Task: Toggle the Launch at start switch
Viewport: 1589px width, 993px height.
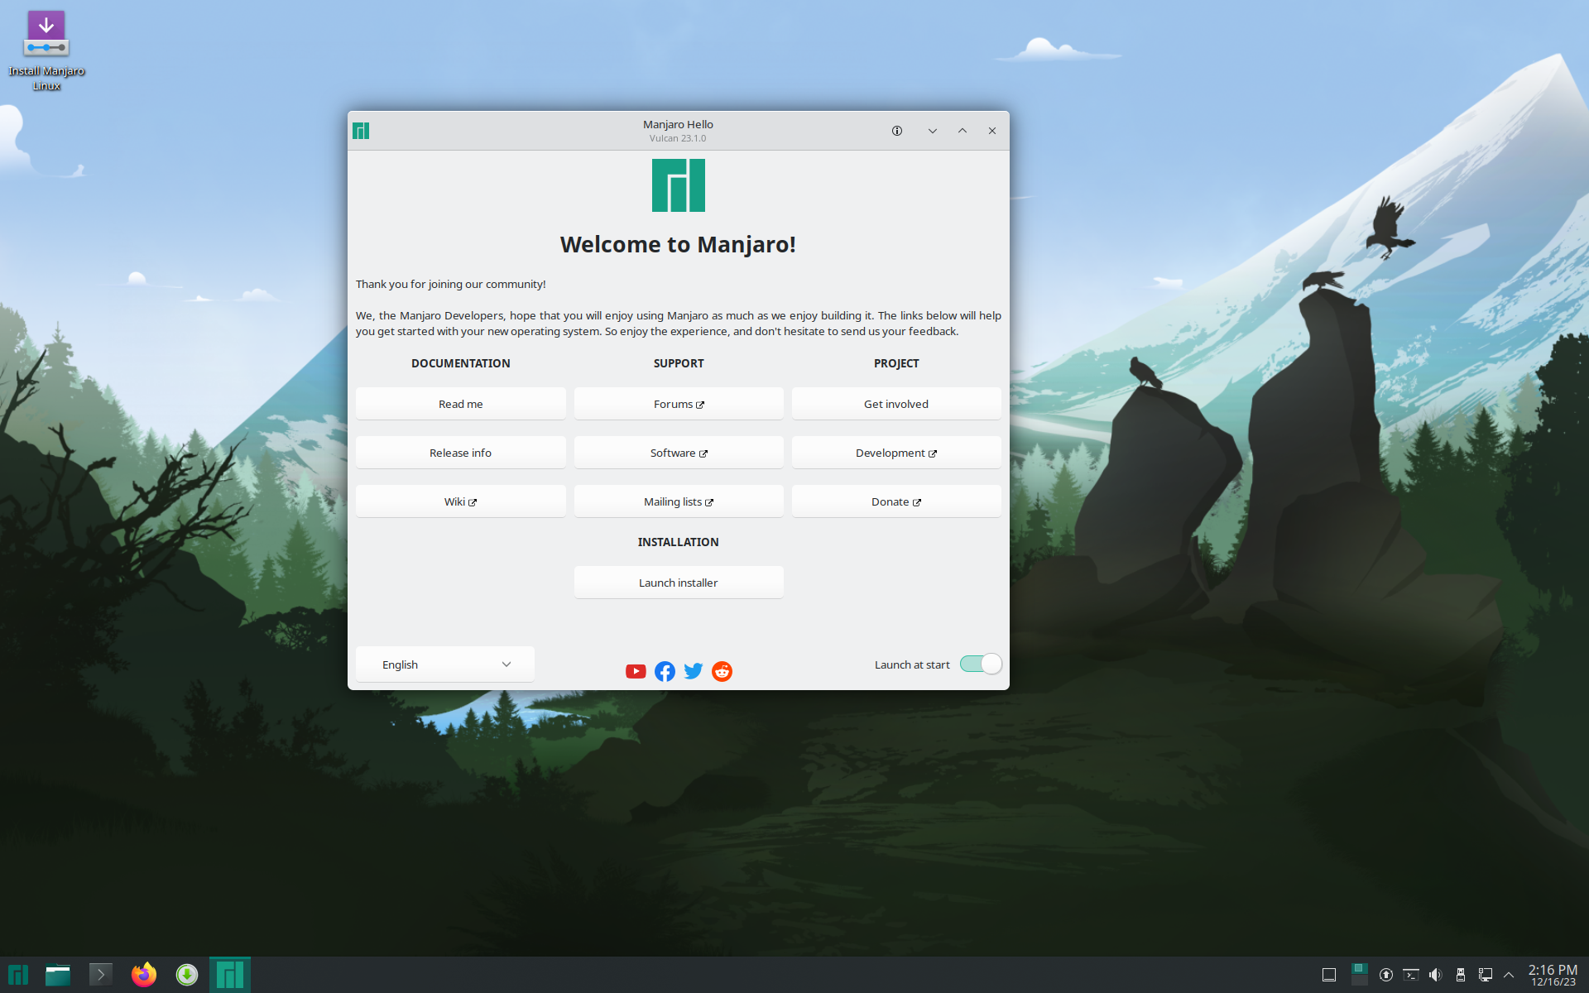Action: tap(981, 664)
